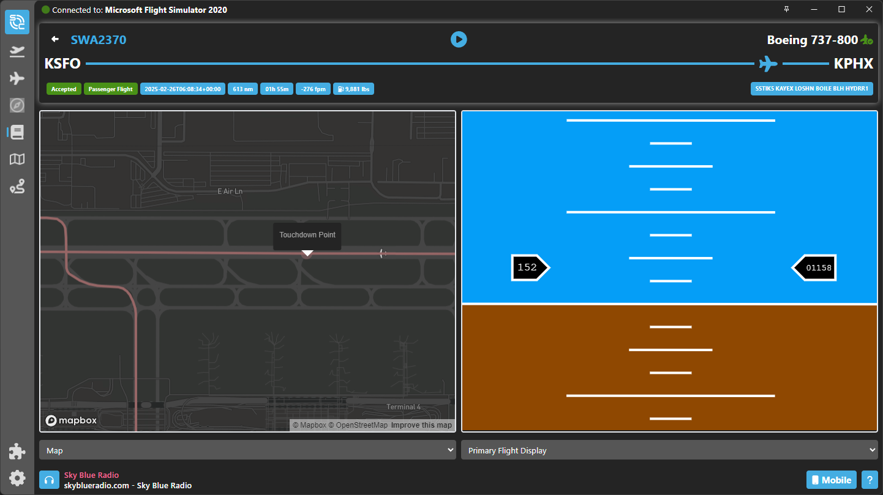Image resolution: width=883 pixels, height=495 pixels.
Task: Click the route waypoints icon in sidebar
Action: [17, 187]
